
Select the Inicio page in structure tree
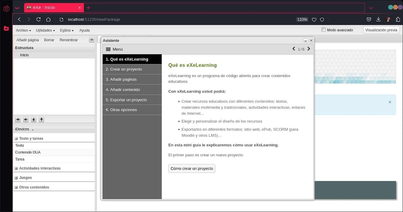point(24,55)
